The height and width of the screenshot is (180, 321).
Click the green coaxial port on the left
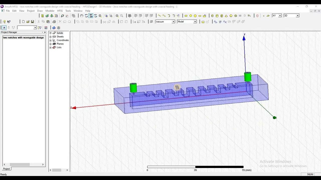point(133,88)
